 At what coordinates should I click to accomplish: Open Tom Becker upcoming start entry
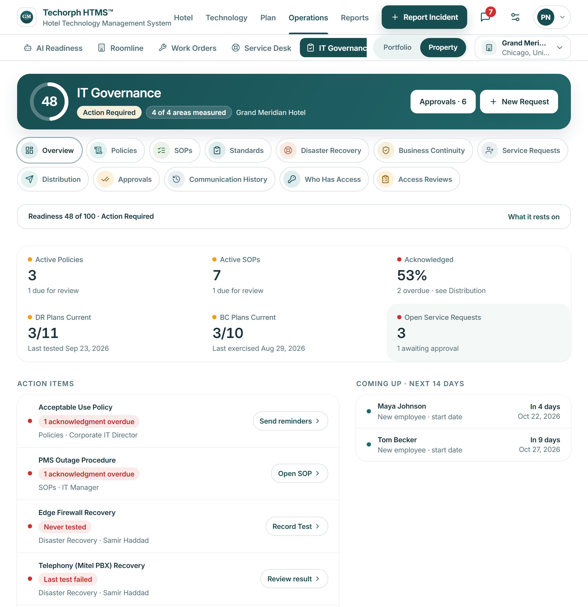(x=463, y=445)
